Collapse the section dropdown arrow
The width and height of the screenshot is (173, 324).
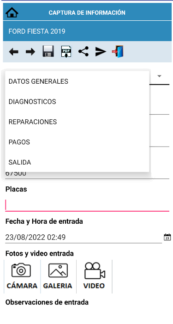coord(159,76)
